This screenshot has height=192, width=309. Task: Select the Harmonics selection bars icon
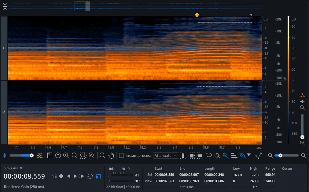234,156
